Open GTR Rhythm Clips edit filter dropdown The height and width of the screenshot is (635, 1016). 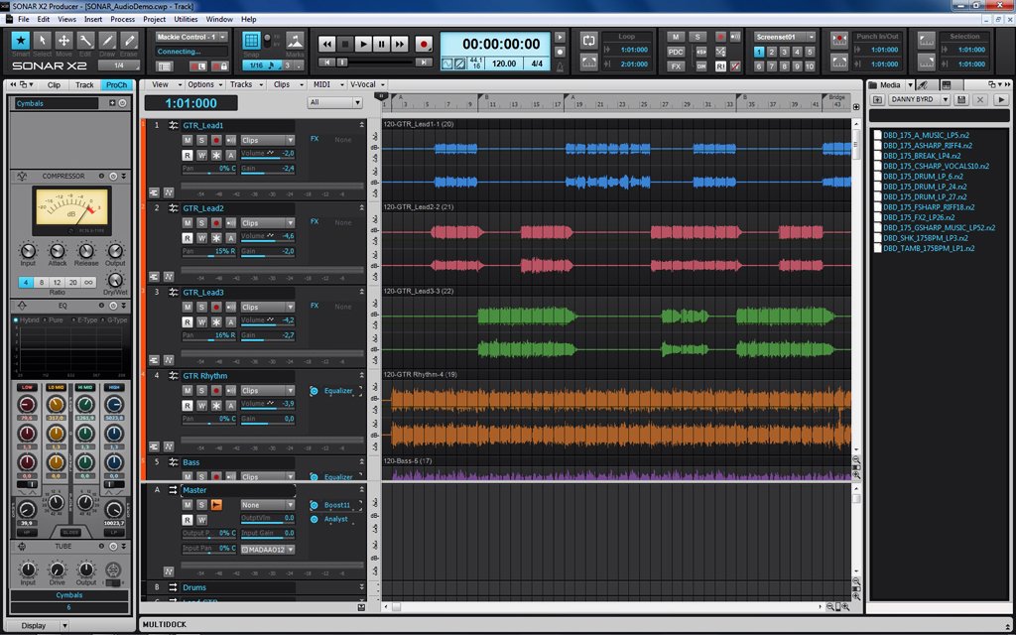pos(268,391)
